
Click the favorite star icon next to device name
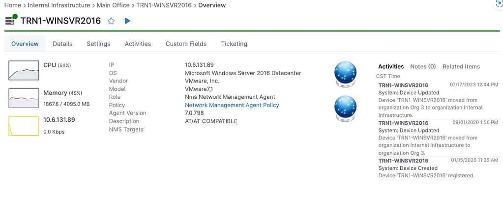pos(111,21)
